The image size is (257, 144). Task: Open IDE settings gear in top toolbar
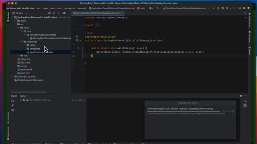coord(244,8)
